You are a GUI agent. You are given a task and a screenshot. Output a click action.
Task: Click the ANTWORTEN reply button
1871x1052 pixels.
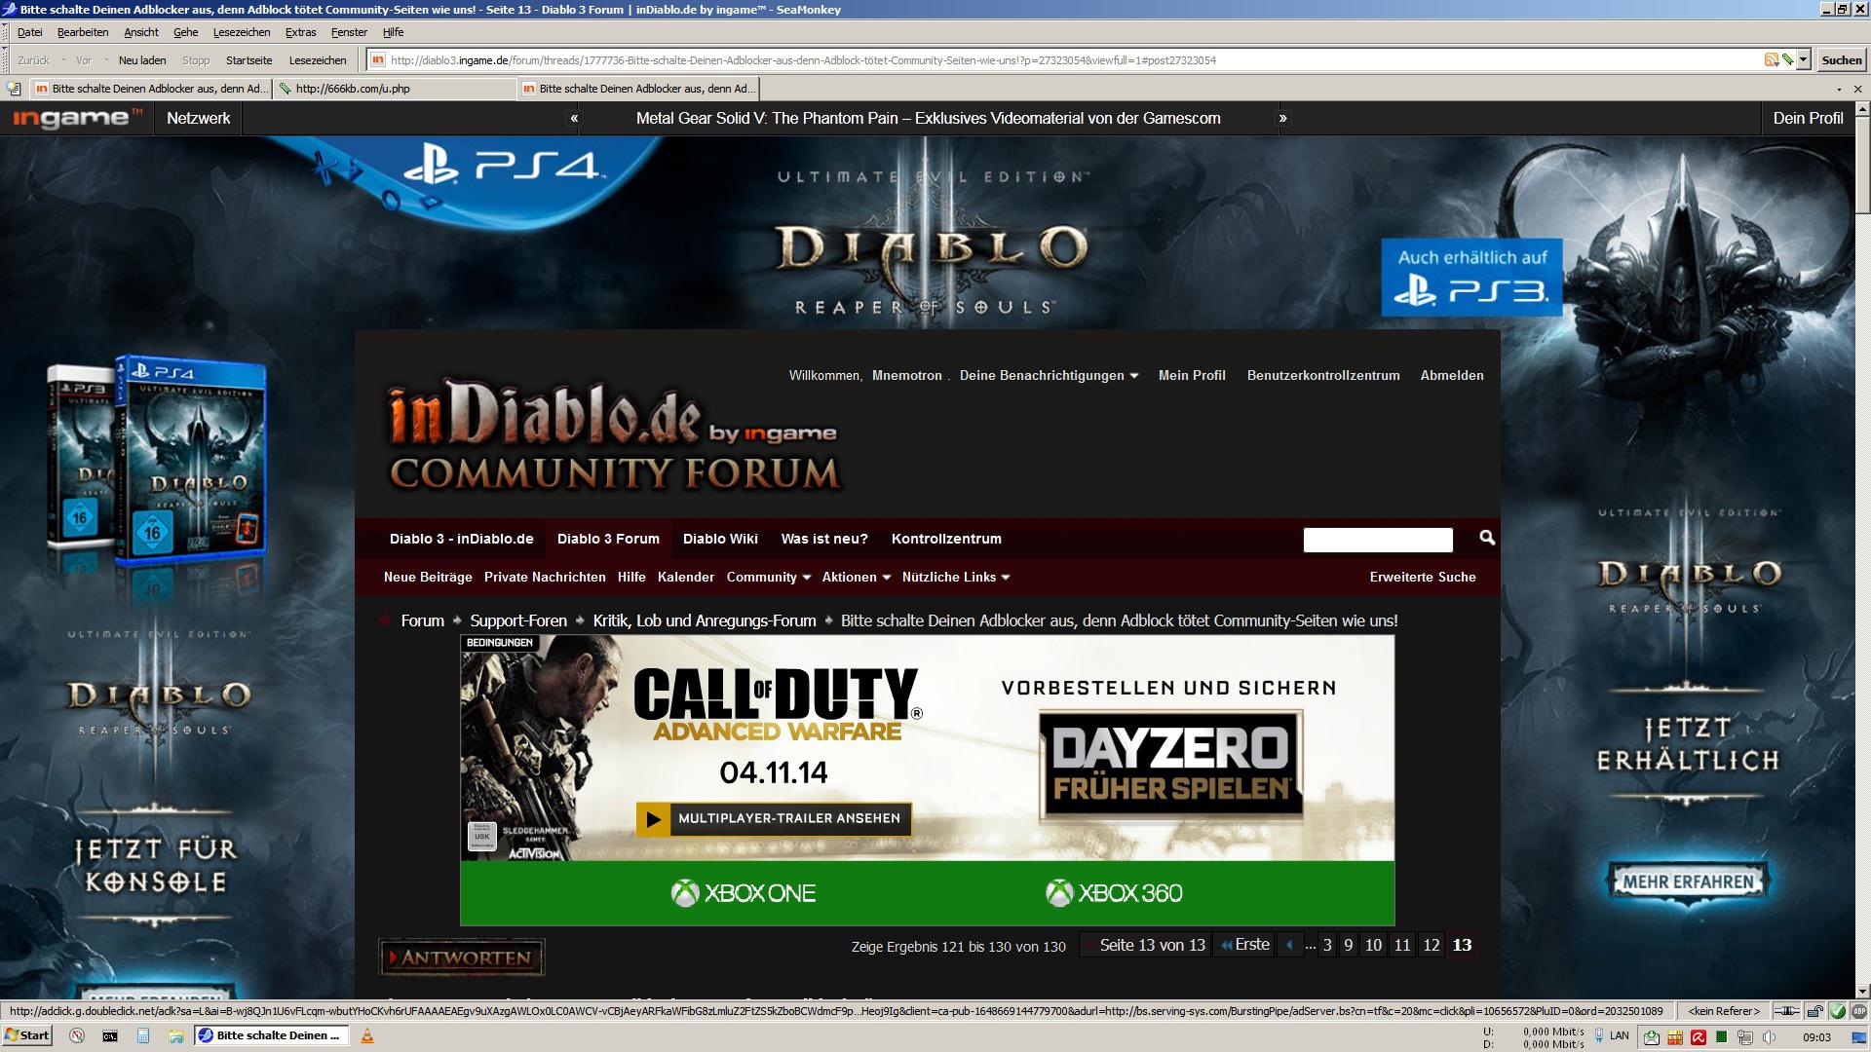[x=461, y=958]
